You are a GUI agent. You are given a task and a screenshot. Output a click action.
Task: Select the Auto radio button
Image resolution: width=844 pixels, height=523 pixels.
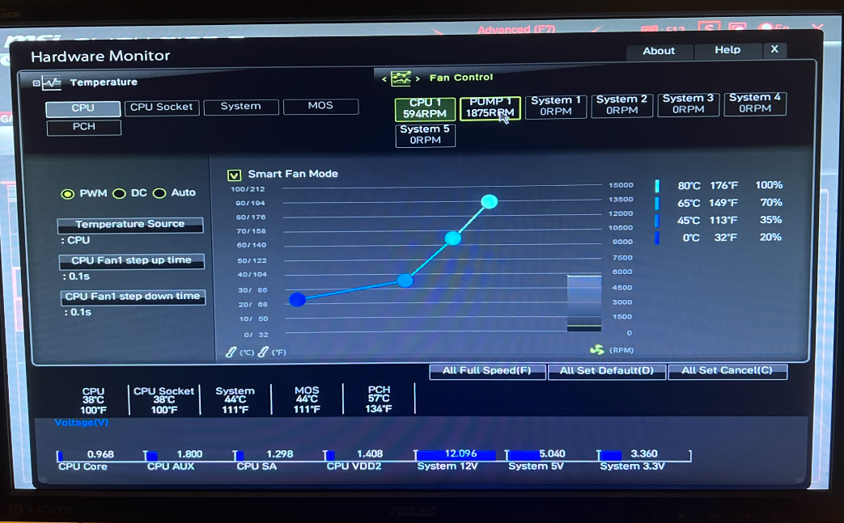pos(159,193)
